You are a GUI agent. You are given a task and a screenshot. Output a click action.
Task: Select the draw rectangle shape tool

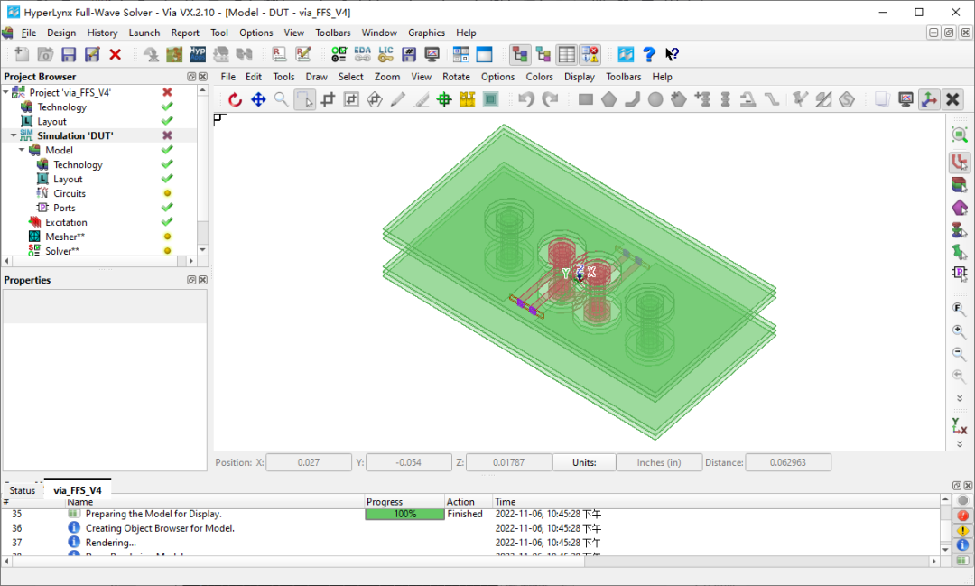(x=585, y=99)
